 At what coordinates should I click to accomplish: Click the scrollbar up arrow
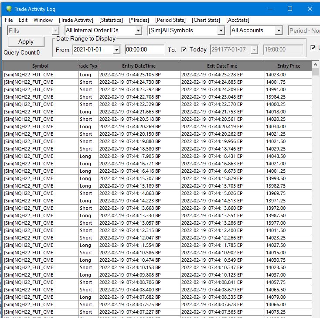point(315,65)
